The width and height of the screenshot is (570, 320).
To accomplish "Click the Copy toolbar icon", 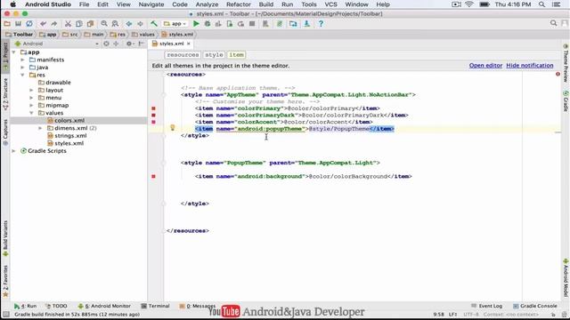I will click(x=79, y=24).
